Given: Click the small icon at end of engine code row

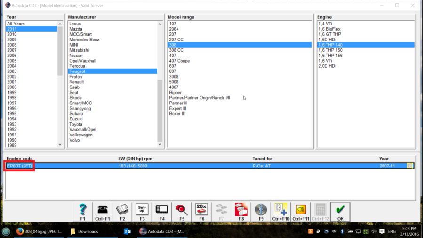Looking at the screenshot, I should coord(410,166).
